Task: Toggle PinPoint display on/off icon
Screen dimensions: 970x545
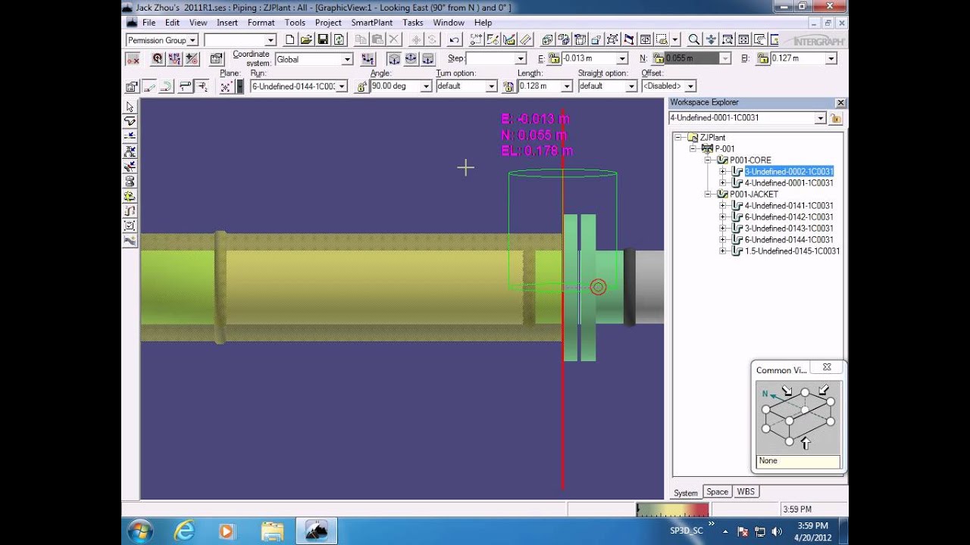Action: (133, 59)
